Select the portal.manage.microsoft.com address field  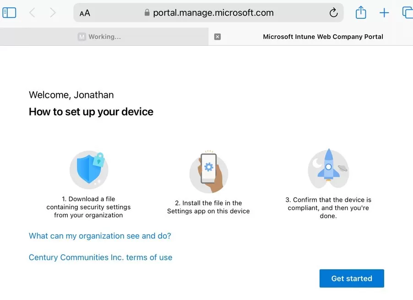[213, 13]
